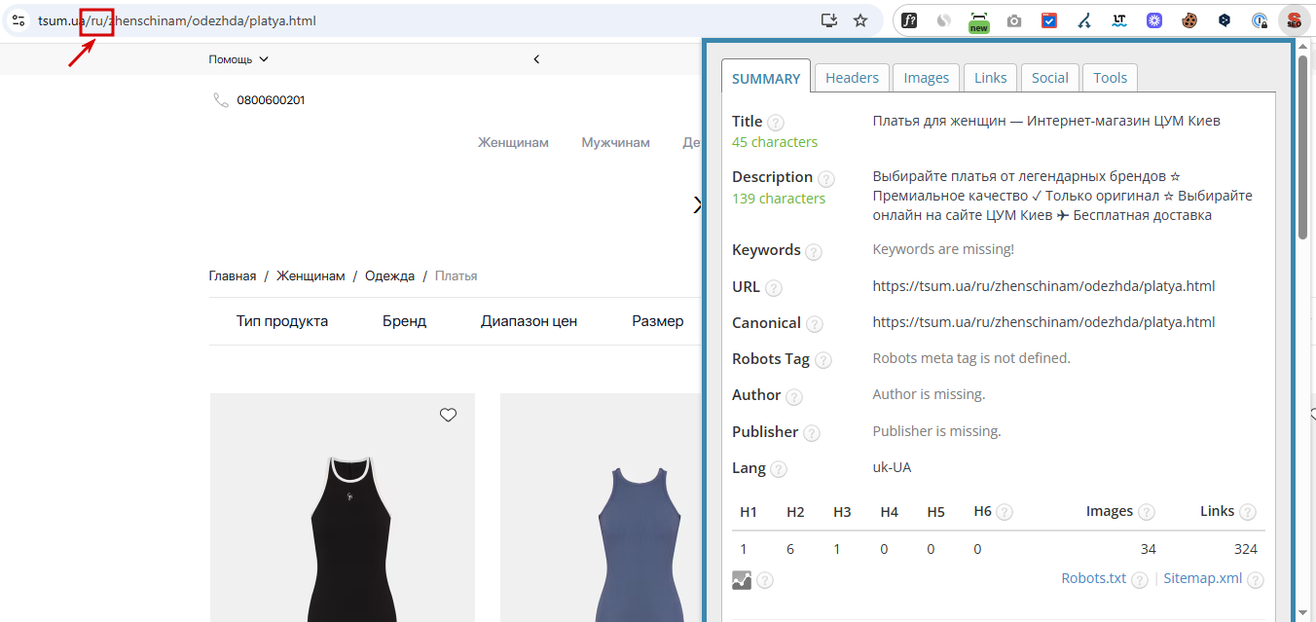Open the Диапазон цен filter
Viewport: 1316px width, 622px height.
coord(529,321)
